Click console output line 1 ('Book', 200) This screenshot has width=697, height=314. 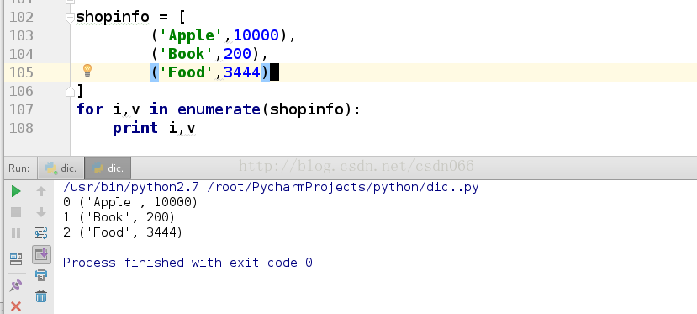click(x=119, y=217)
